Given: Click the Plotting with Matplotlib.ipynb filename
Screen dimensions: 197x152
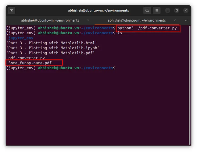Looking at the screenshot, I should [52, 48].
